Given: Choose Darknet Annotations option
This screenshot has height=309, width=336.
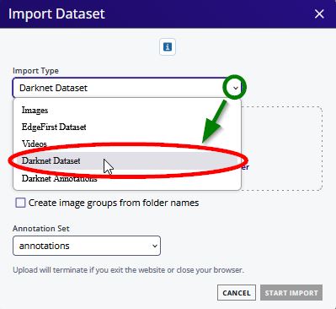Looking at the screenshot, I should pyautogui.click(x=127, y=178).
